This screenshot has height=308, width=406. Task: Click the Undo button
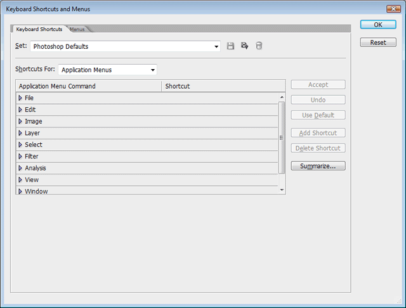[318, 100]
